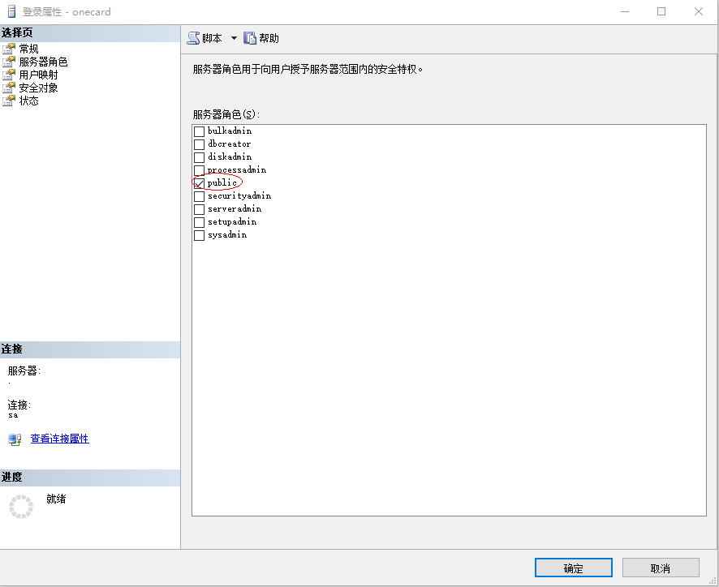Select the sysadmin label text

pos(227,235)
